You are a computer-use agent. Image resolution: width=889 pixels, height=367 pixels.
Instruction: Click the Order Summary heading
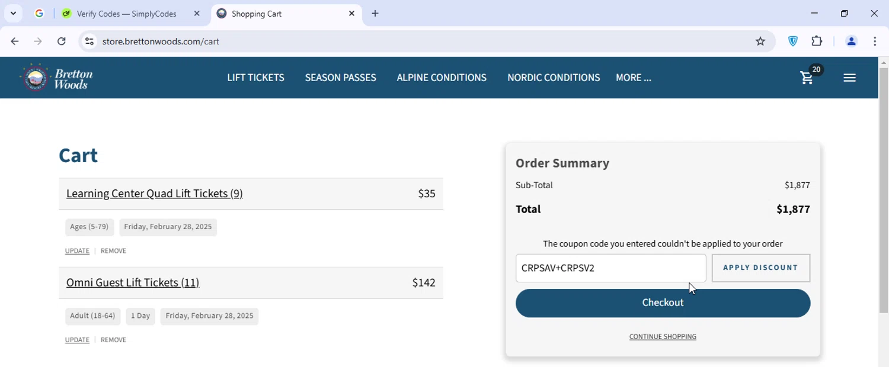pos(562,163)
